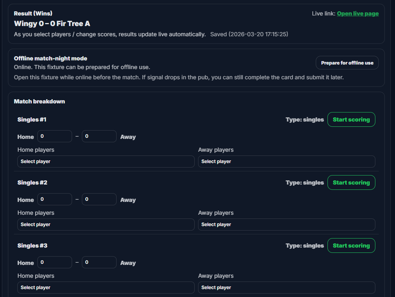Screen dimensions: 395x297
Task: Start scoring for Singles #2
Action: 351,183
